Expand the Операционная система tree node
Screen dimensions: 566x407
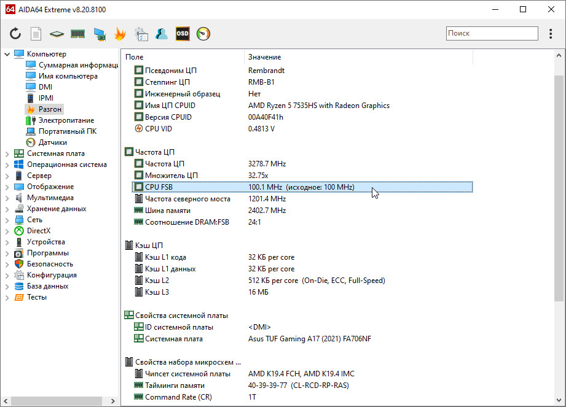pos(7,165)
